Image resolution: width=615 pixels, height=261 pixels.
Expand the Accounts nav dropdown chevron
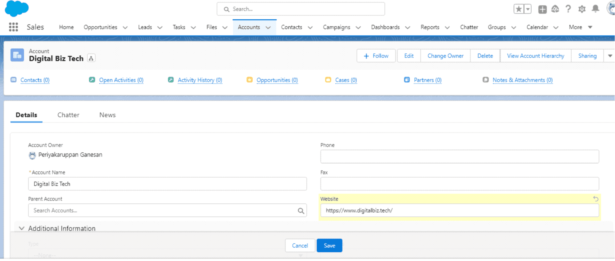coord(268,27)
